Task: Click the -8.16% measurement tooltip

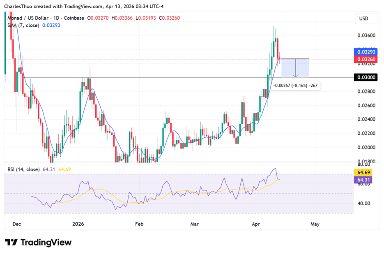Action: [x=296, y=86]
